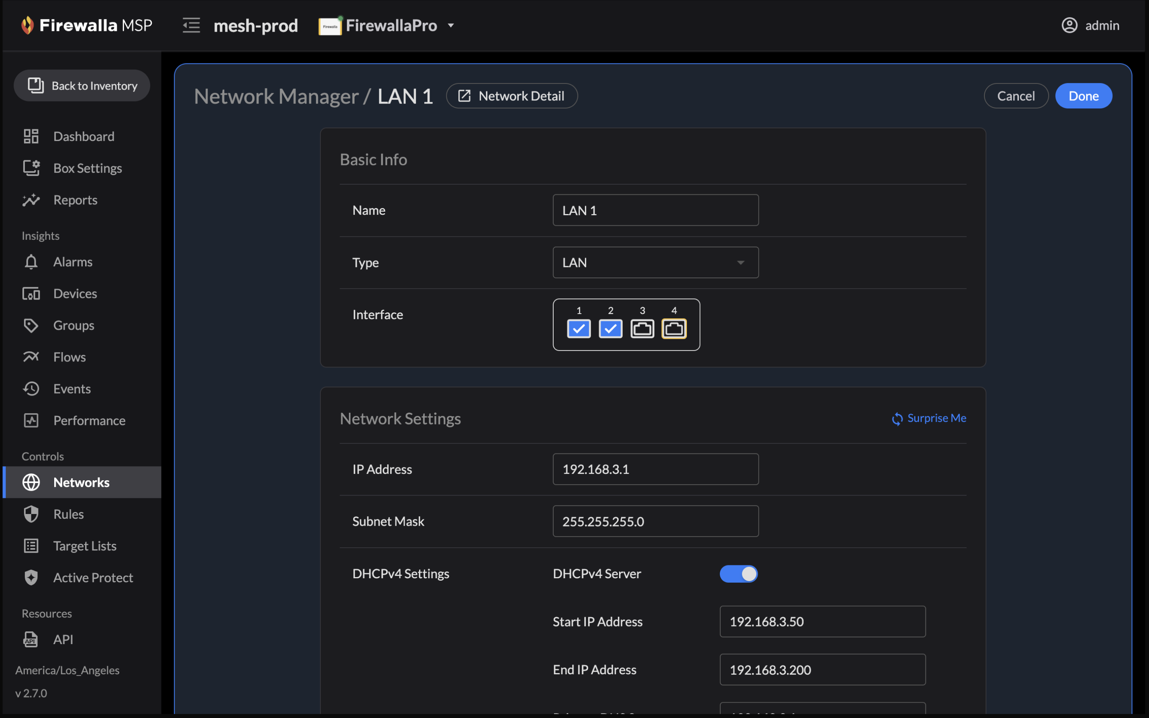Open the Alarms page
Screen dimensions: 1149x718
click(73, 262)
